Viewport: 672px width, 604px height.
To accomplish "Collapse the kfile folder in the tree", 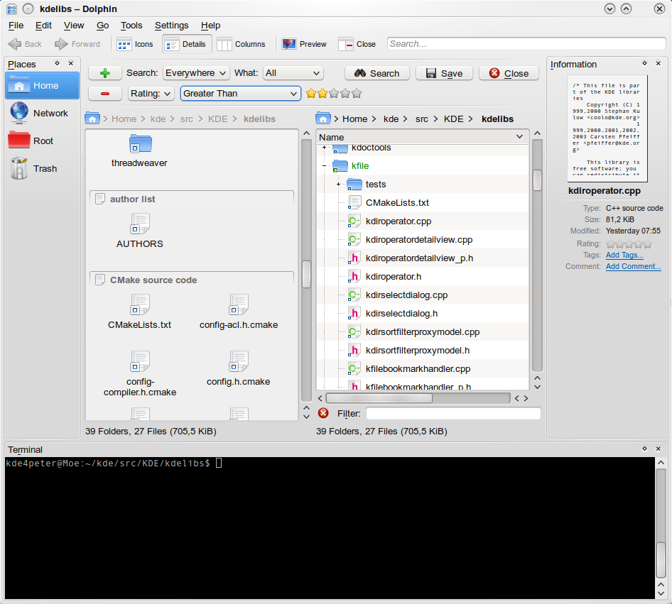I will pos(325,165).
